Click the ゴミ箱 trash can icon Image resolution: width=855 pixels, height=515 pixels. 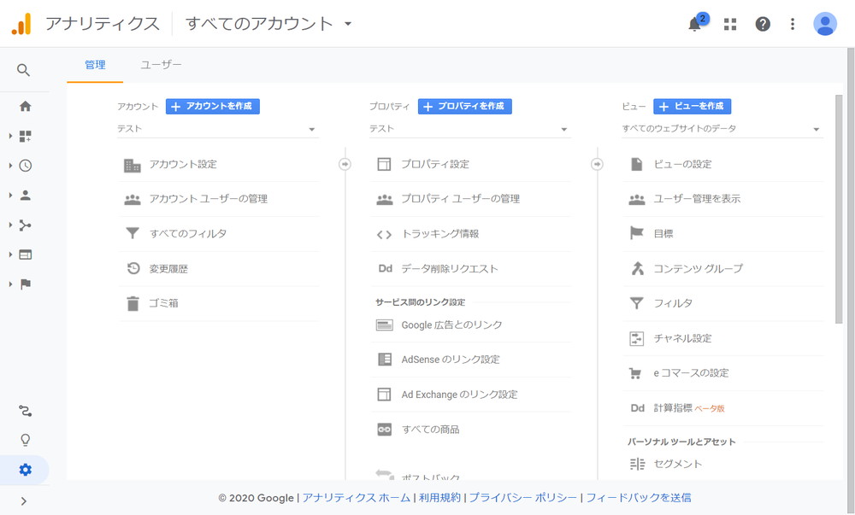133,303
